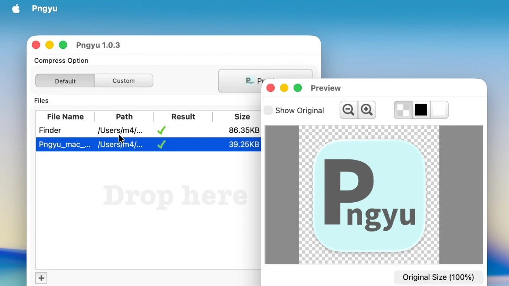Set preview background to black swatch
The image size is (509, 286).
tap(421, 110)
